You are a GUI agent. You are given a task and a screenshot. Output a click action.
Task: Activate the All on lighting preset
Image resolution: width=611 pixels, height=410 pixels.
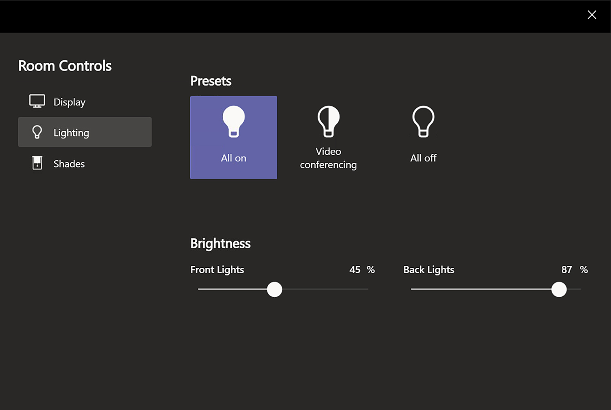pos(234,138)
